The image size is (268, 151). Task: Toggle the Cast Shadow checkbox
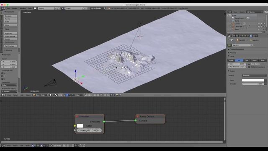[249, 64]
